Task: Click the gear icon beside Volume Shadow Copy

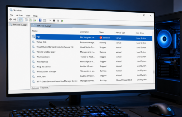Action: point(33,52)
